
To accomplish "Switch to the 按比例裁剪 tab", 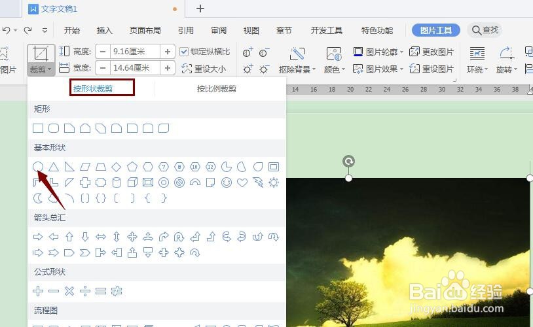I will click(217, 89).
